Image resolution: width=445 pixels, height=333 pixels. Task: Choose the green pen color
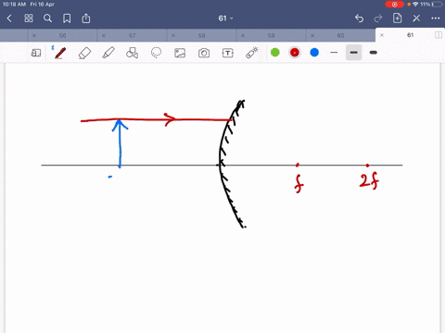275,53
